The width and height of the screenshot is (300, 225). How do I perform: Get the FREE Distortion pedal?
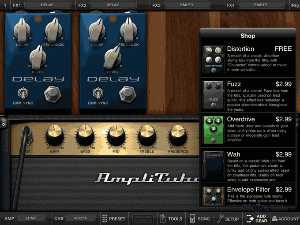(283, 49)
